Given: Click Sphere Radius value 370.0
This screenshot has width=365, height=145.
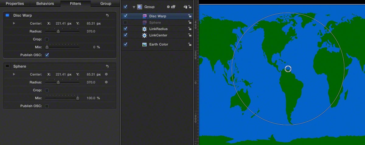Looking at the screenshot, I should [91, 82].
